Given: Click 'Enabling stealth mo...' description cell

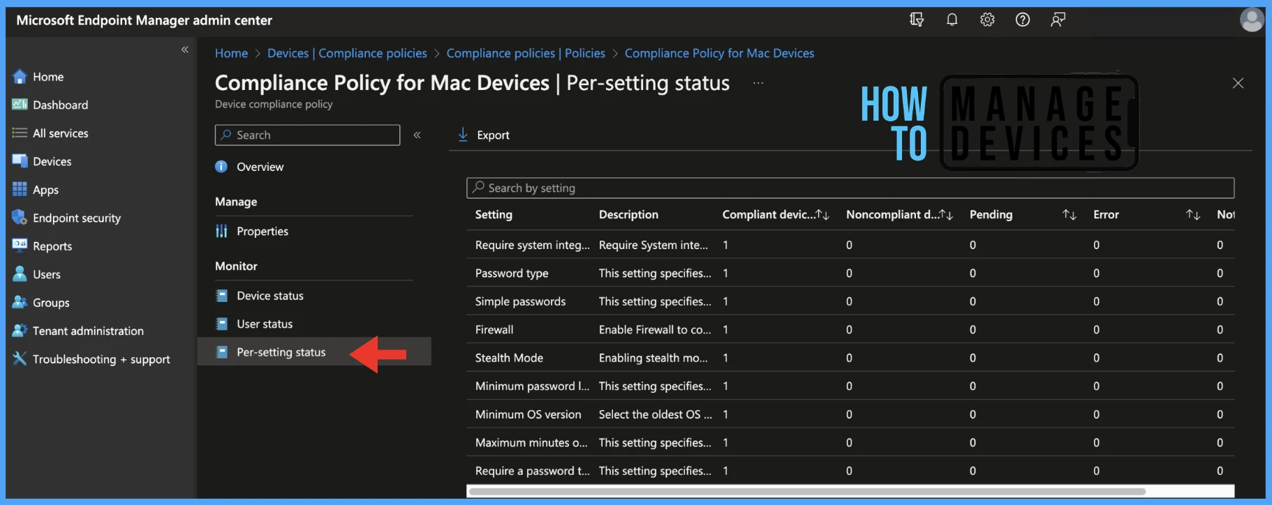Looking at the screenshot, I should (x=653, y=358).
